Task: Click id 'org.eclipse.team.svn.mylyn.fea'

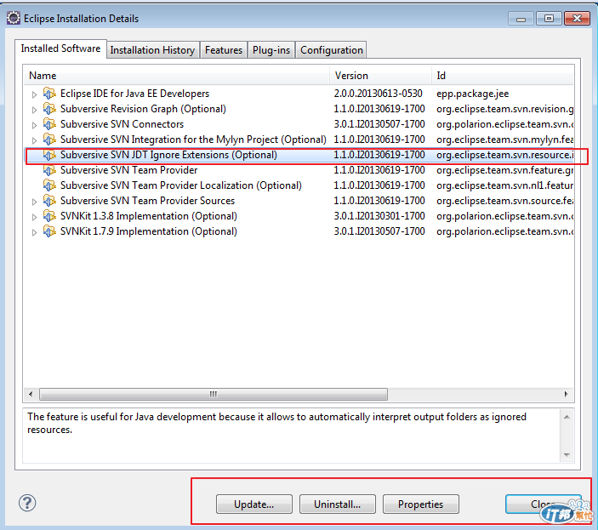Action: click(505, 140)
